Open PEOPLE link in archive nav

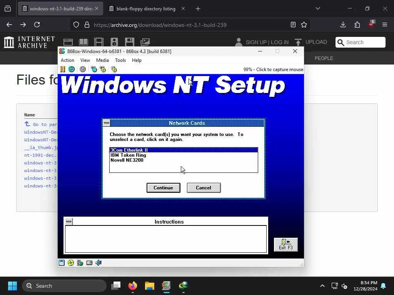324,58
